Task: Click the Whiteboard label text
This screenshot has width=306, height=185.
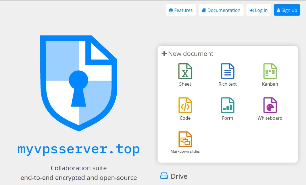Action: [270, 118]
